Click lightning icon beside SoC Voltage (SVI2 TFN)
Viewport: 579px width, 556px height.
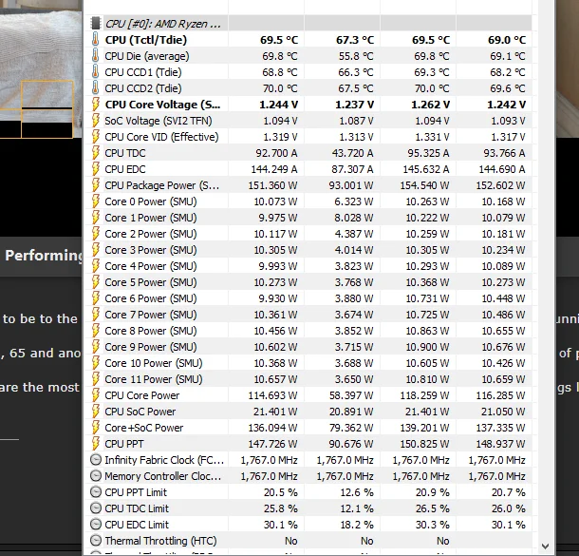[96, 121]
